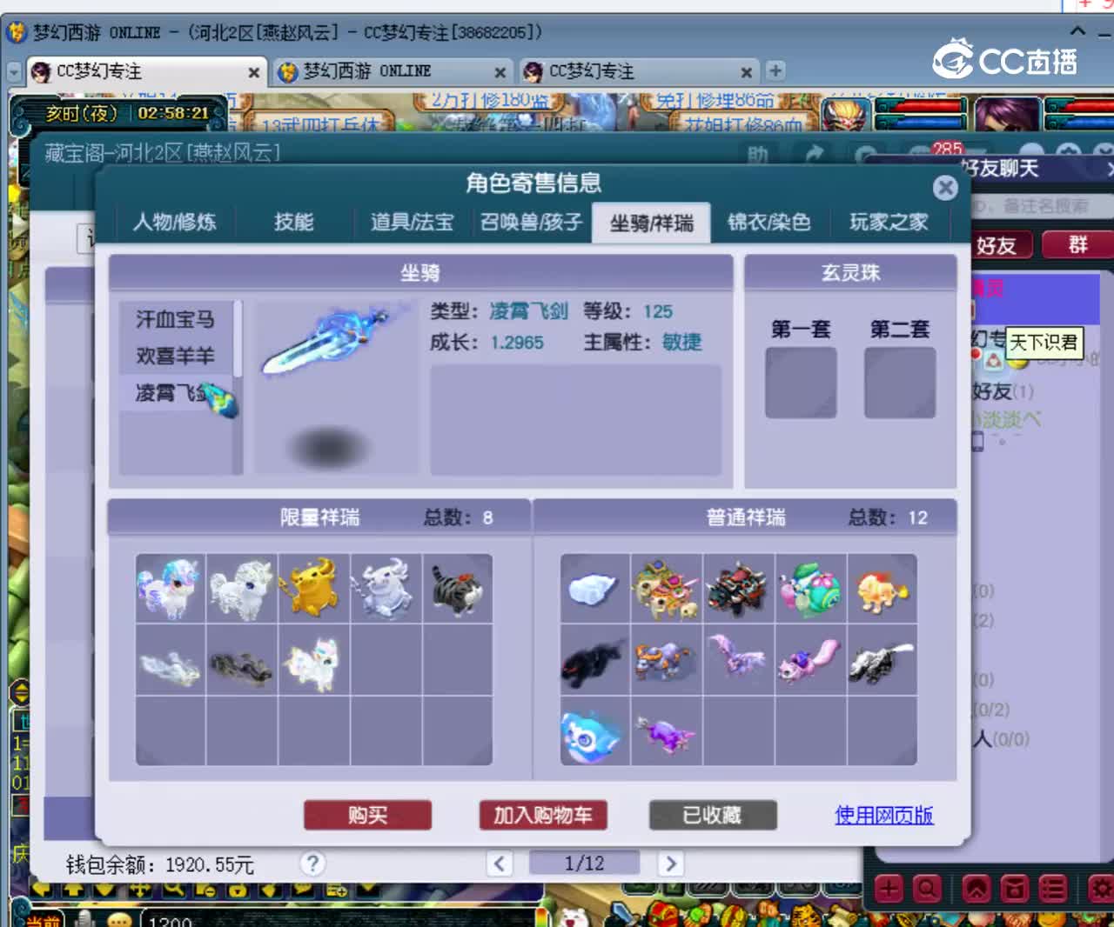The width and height of the screenshot is (1114, 927).
Task: Open tab list dropdown at tab bar start
Action: (x=14, y=71)
